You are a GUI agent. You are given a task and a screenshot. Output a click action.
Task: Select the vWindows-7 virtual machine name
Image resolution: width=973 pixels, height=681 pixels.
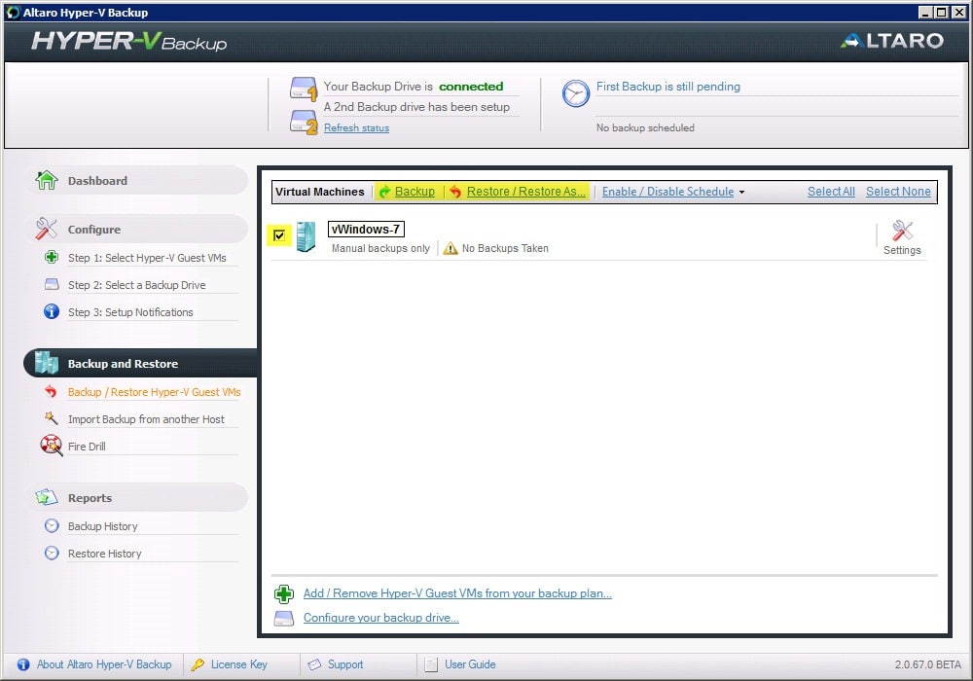point(366,229)
